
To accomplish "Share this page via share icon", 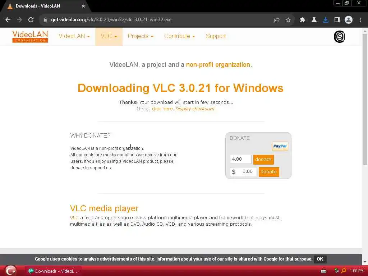I will 277,20.
